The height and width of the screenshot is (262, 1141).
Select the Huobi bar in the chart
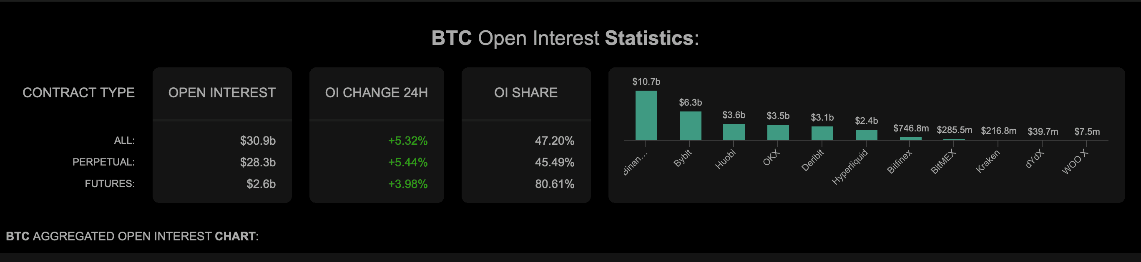(x=734, y=132)
